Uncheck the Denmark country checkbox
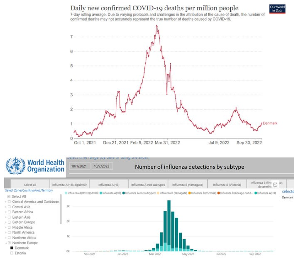The image size is (302, 259). [x=12, y=248]
